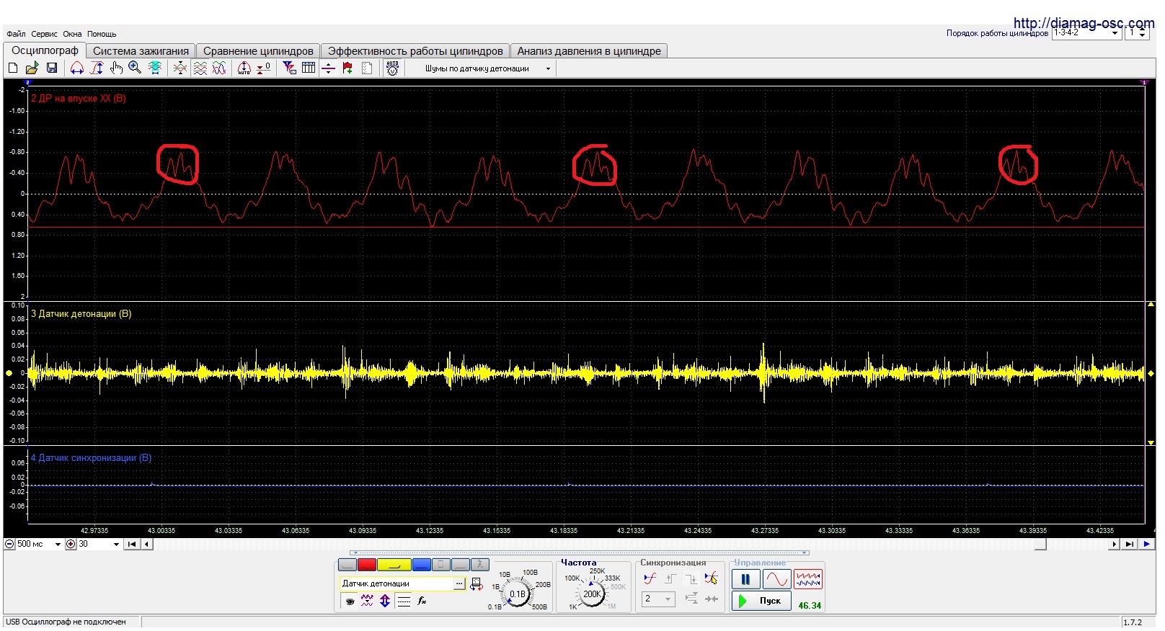Image resolution: width=1165 pixels, height=631 pixels.
Task: Open the Помощь menu
Action: click(x=102, y=34)
